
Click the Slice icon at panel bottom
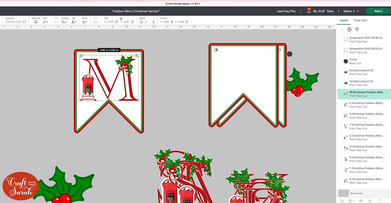342,201
